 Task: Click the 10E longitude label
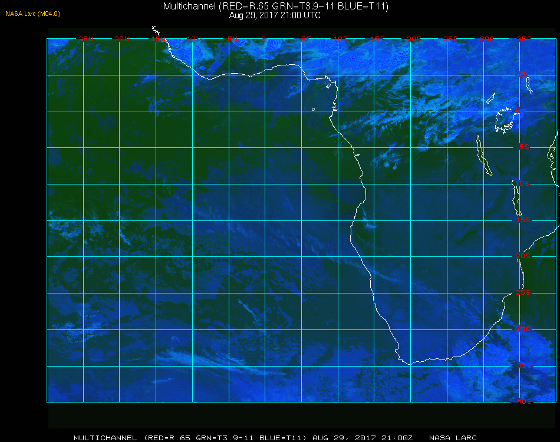(x=340, y=39)
